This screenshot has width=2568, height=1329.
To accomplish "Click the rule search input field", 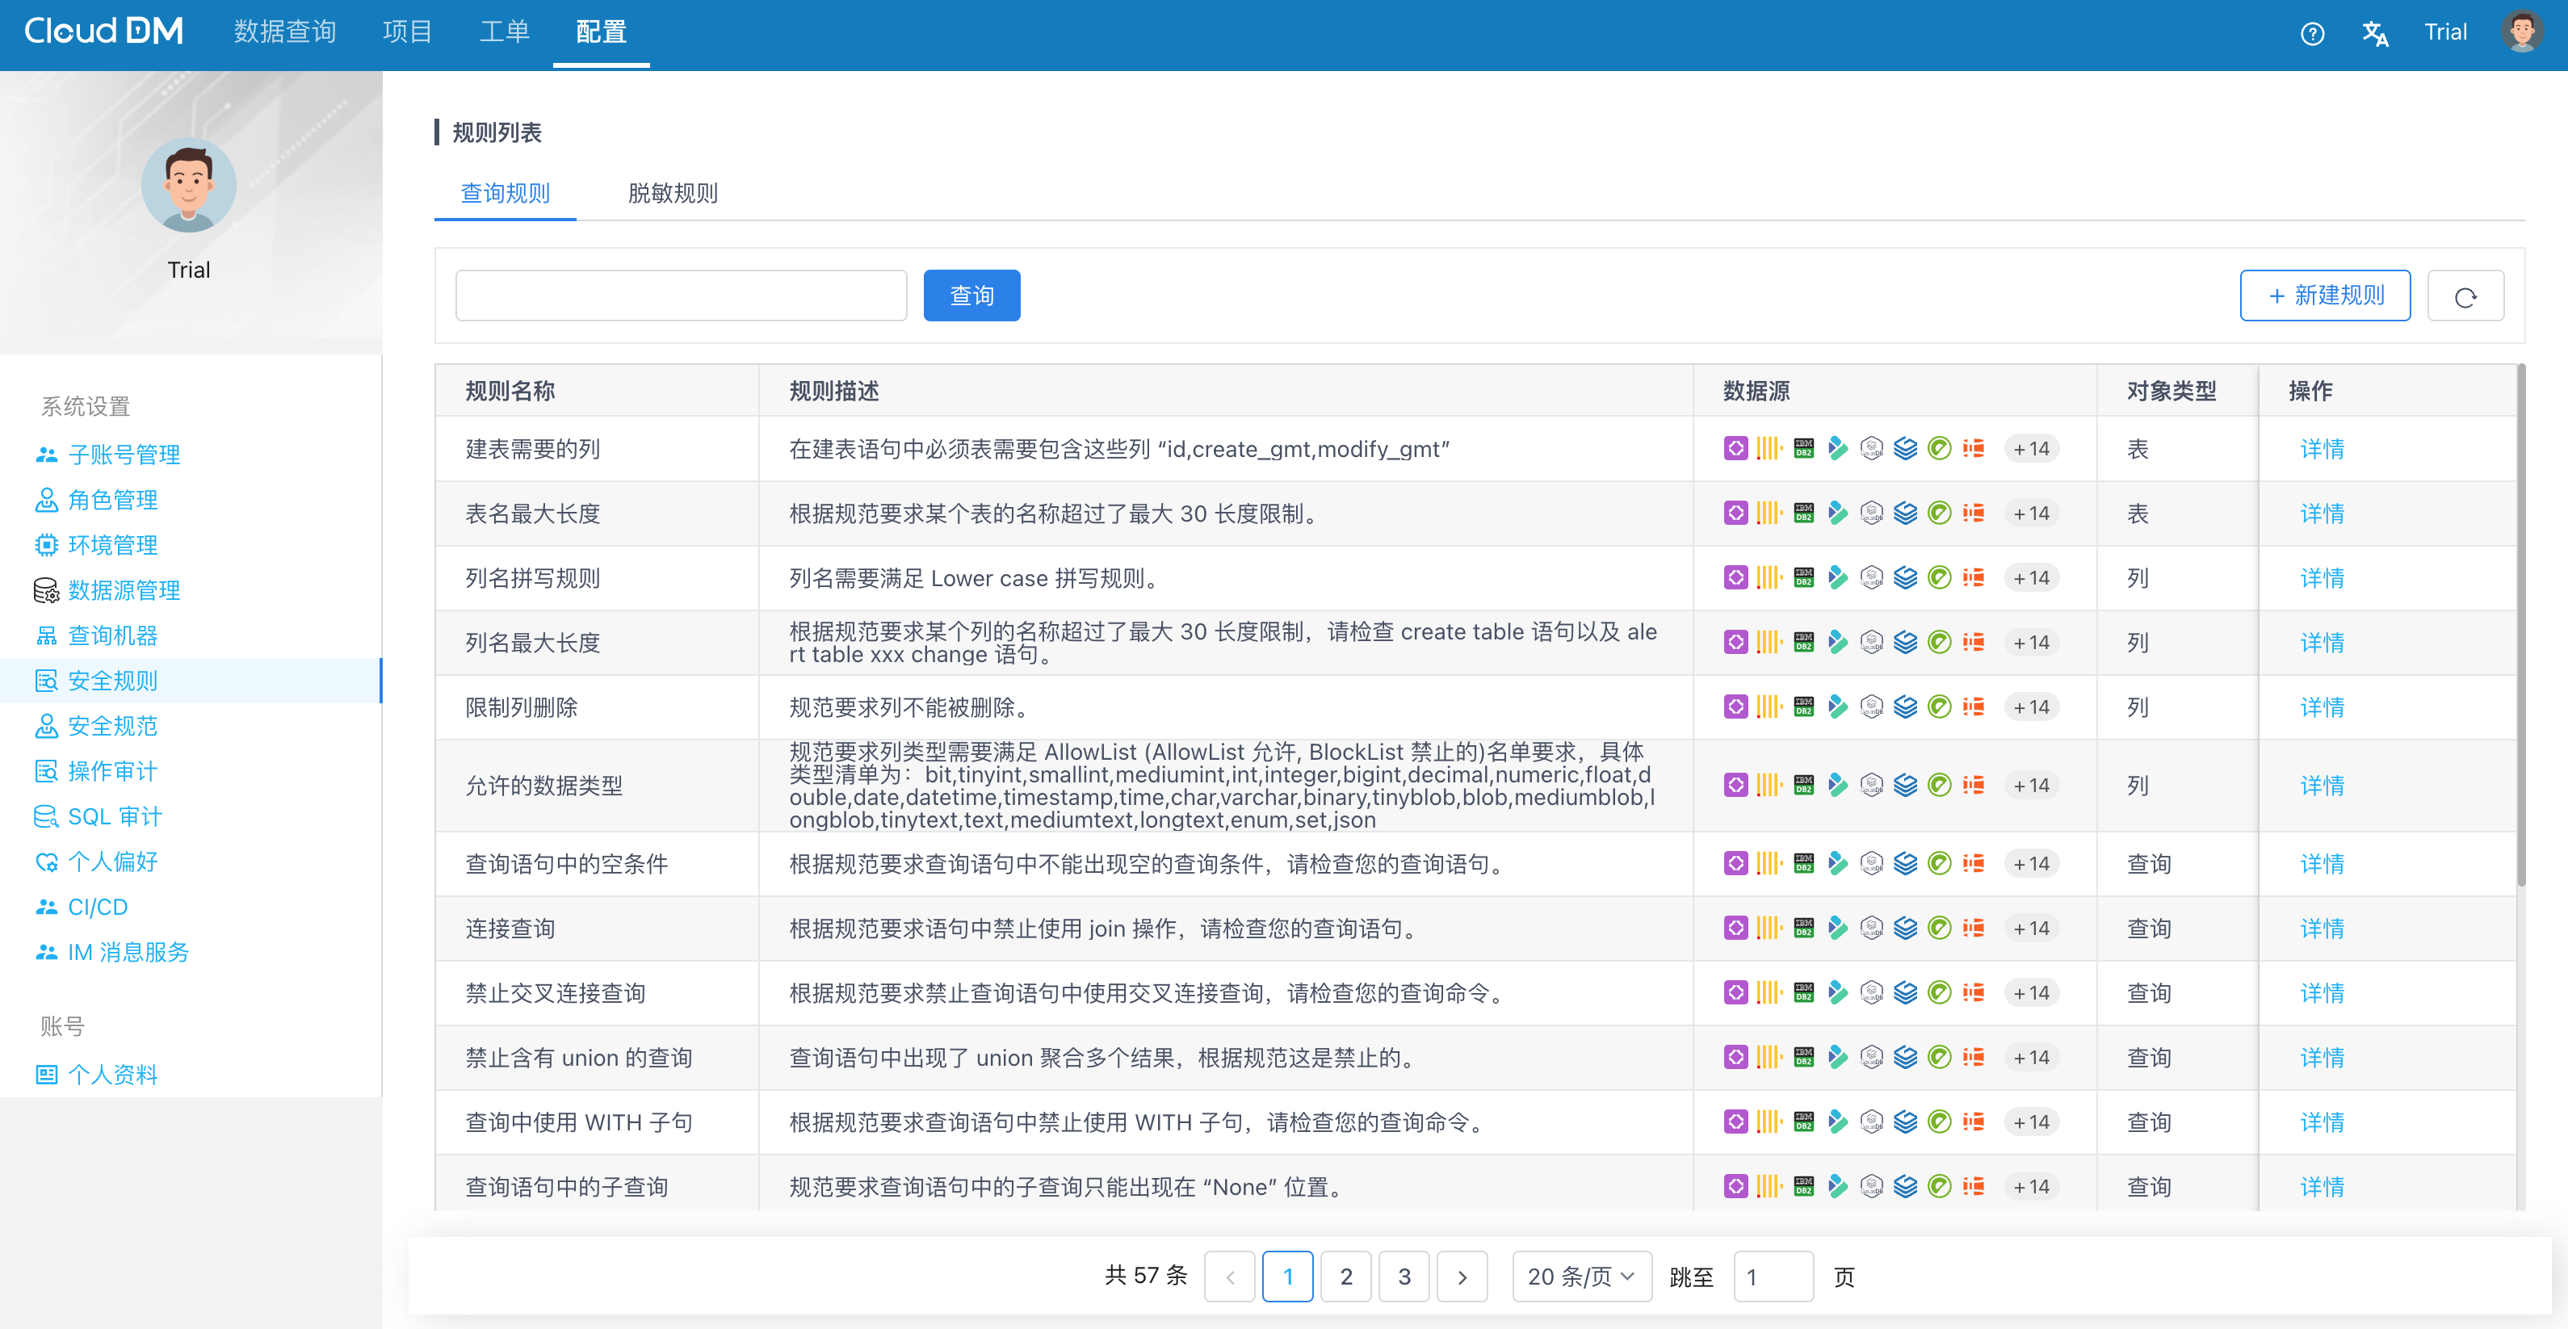I will 681,296.
